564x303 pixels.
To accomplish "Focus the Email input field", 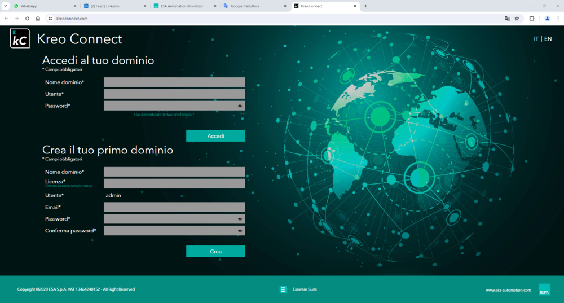I will 174,207.
